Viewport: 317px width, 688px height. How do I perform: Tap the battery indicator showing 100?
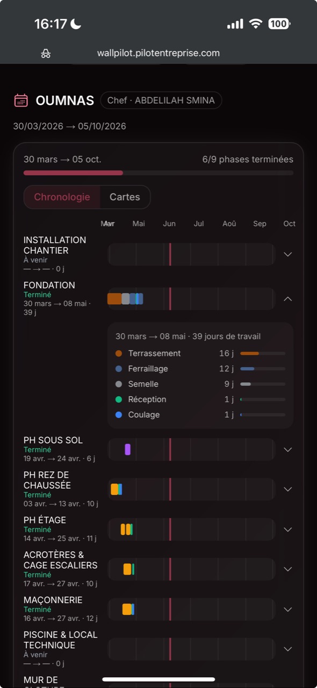[279, 24]
